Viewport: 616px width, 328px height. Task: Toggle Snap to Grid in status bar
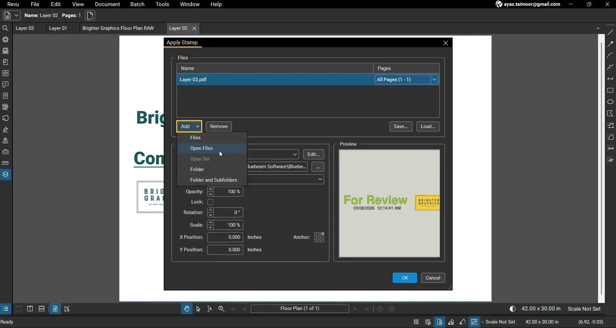click(x=428, y=322)
